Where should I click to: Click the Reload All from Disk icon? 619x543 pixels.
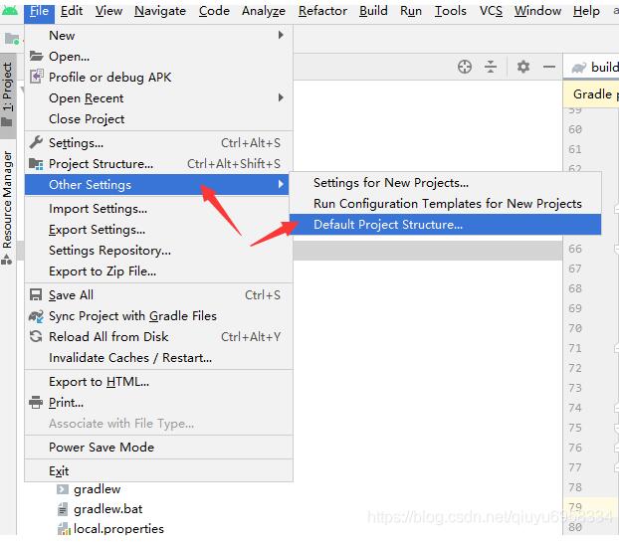point(36,336)
